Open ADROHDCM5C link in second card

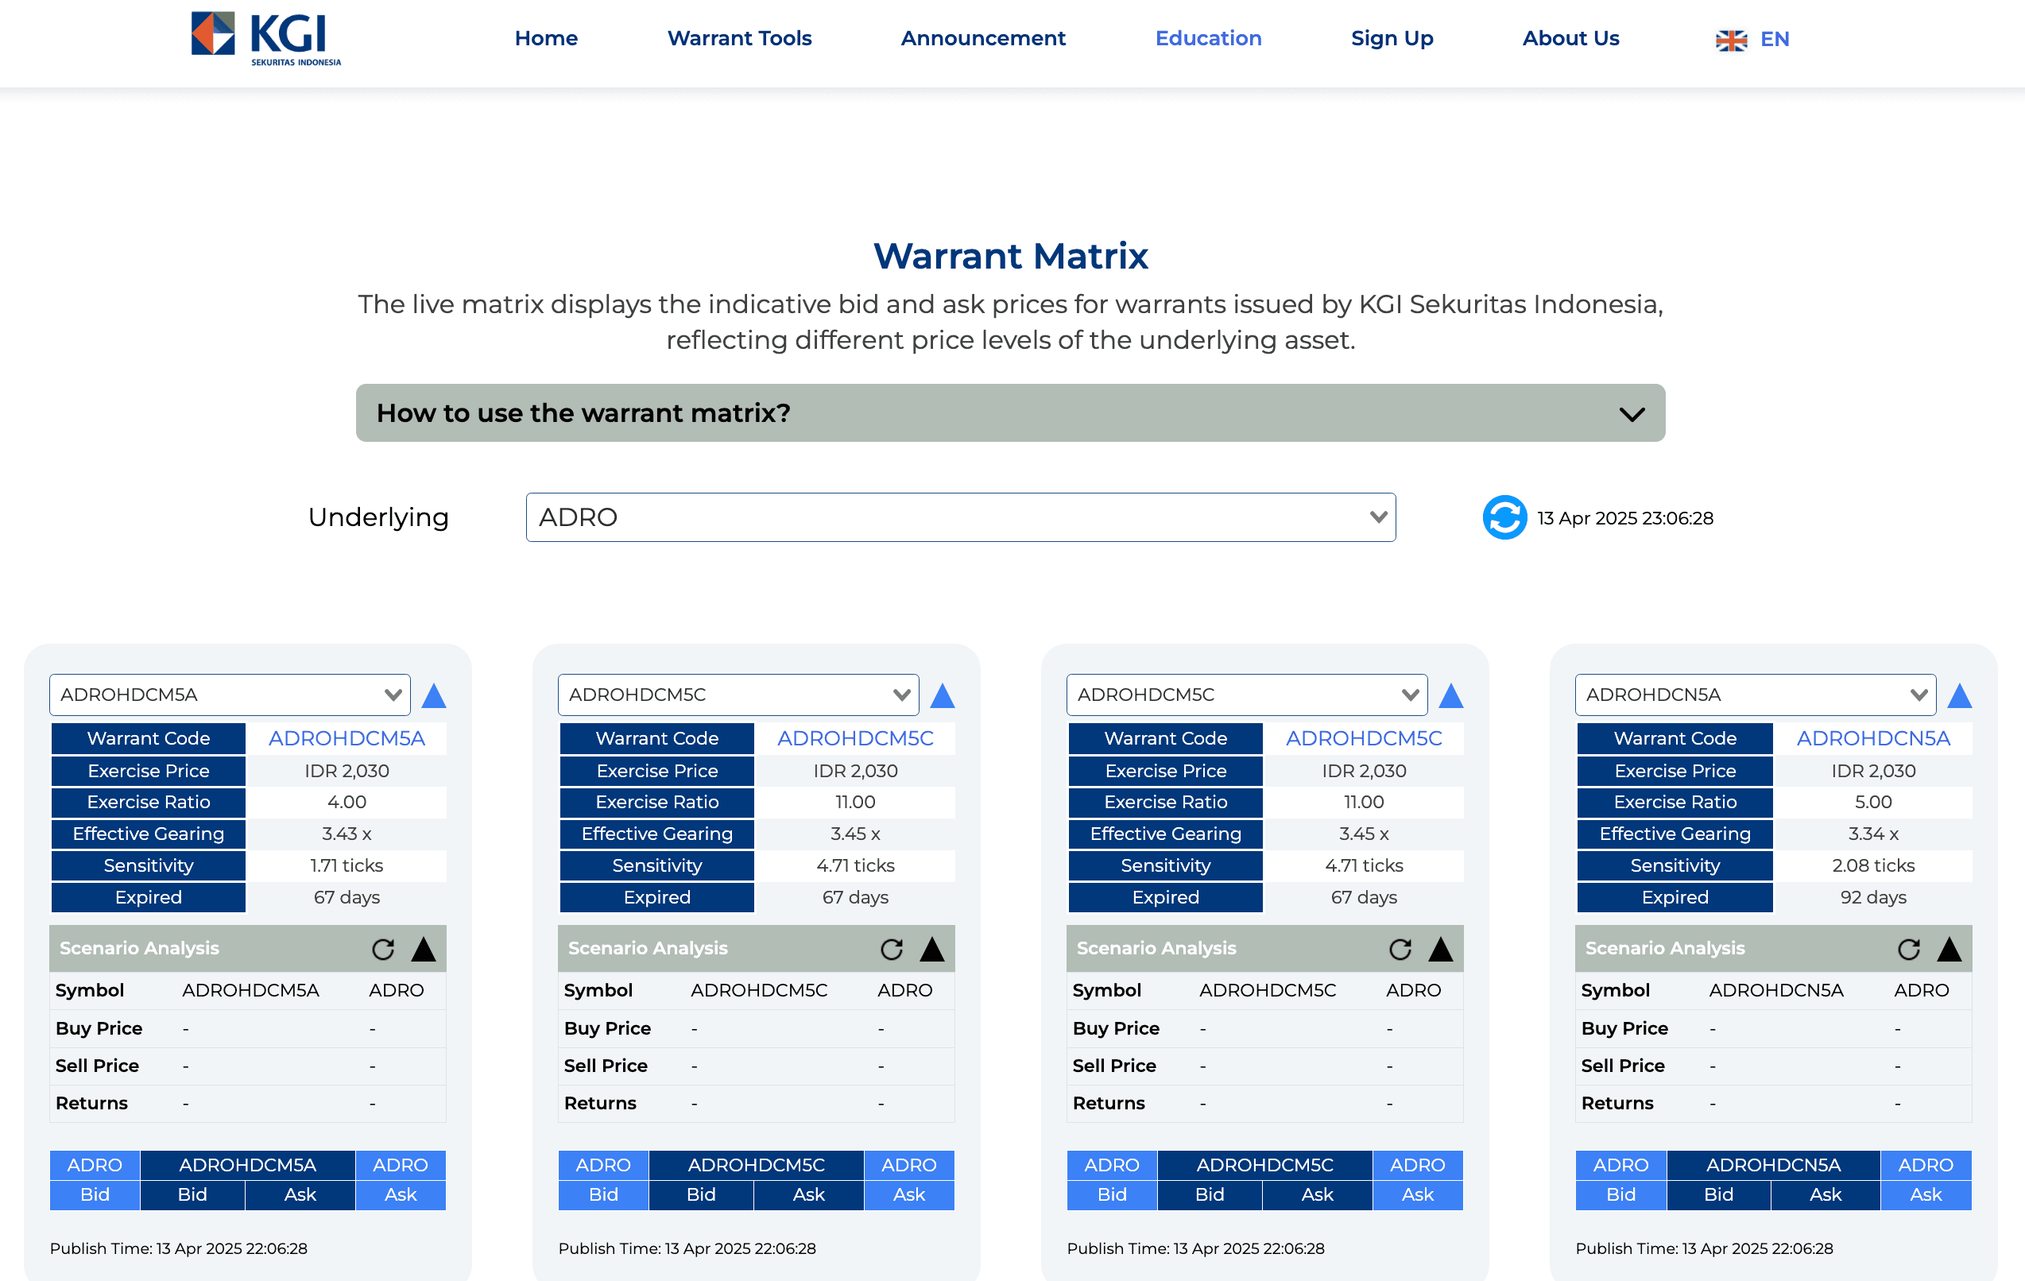pos(855,738)
